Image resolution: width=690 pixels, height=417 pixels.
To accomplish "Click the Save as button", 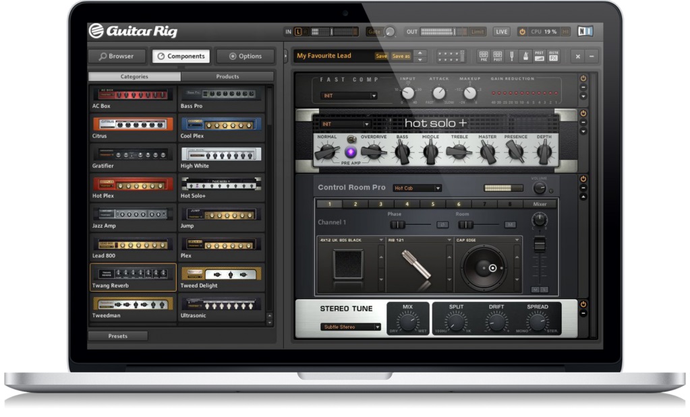I will (401, 56).
